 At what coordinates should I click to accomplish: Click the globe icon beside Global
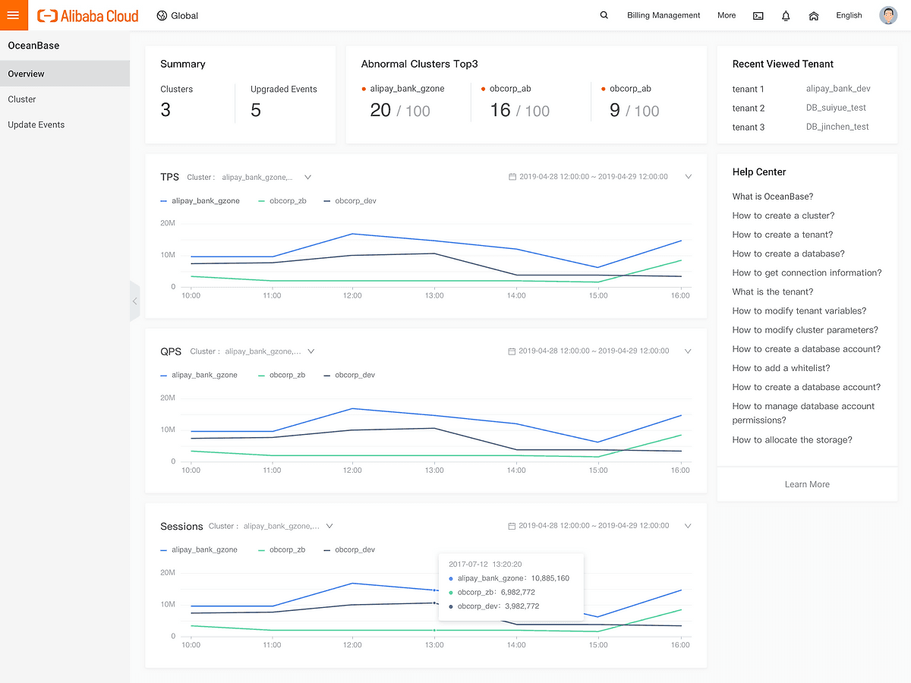tap(162, 15)
